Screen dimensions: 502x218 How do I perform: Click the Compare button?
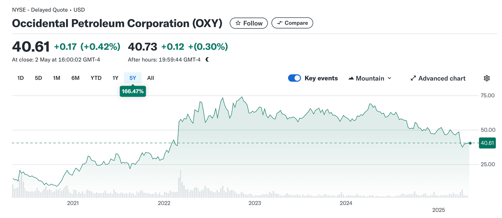[x=292, y=23]
